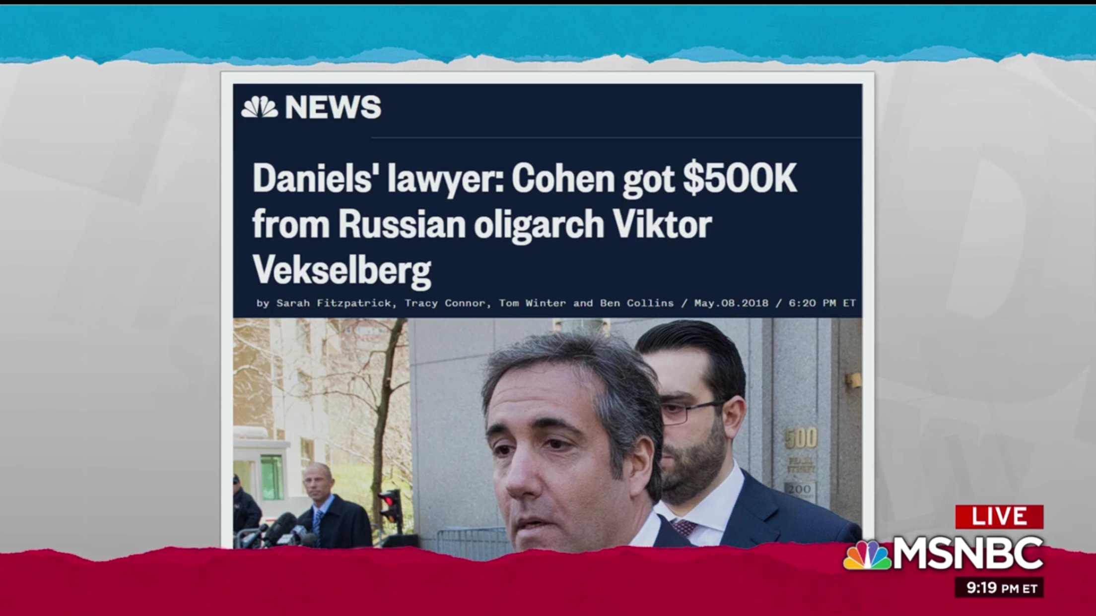Click author name Sarah Fitzpatrick

pos(333,303)
